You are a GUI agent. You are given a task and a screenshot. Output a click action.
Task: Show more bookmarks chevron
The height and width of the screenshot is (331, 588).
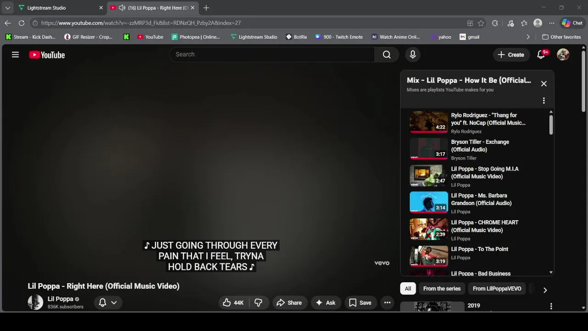click(x=528, y=37)
